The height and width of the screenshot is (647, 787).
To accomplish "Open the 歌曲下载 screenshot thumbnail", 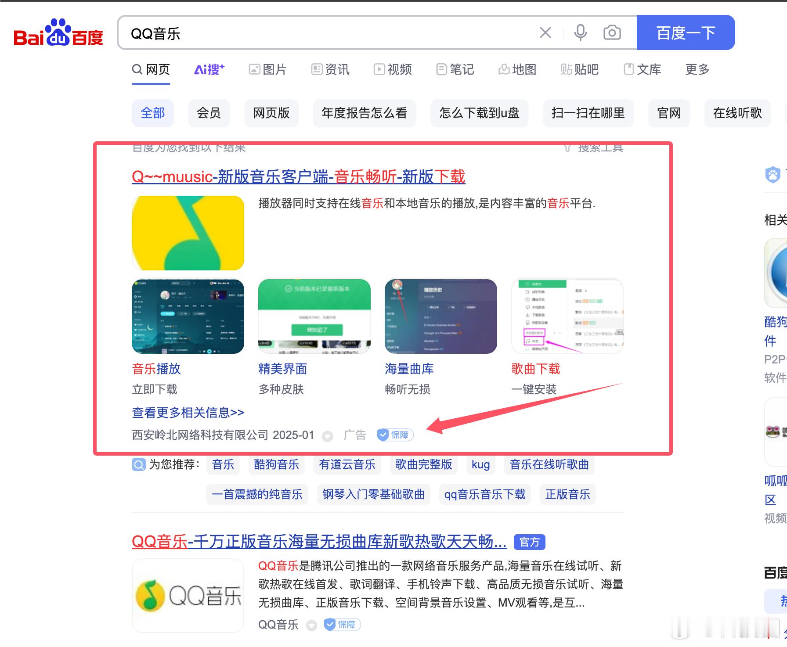I will point(567,316).
